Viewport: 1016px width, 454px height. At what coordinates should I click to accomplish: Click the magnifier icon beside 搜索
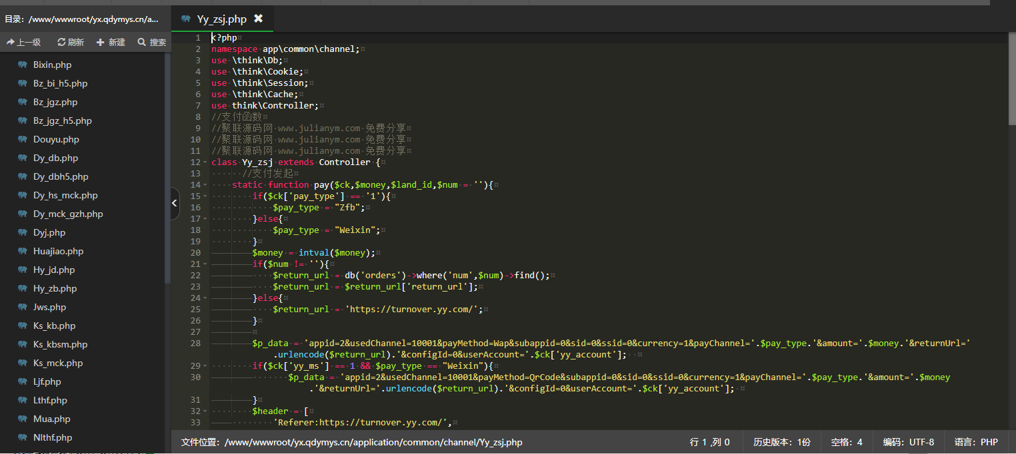pyautogui.click(x=141, y=42)
